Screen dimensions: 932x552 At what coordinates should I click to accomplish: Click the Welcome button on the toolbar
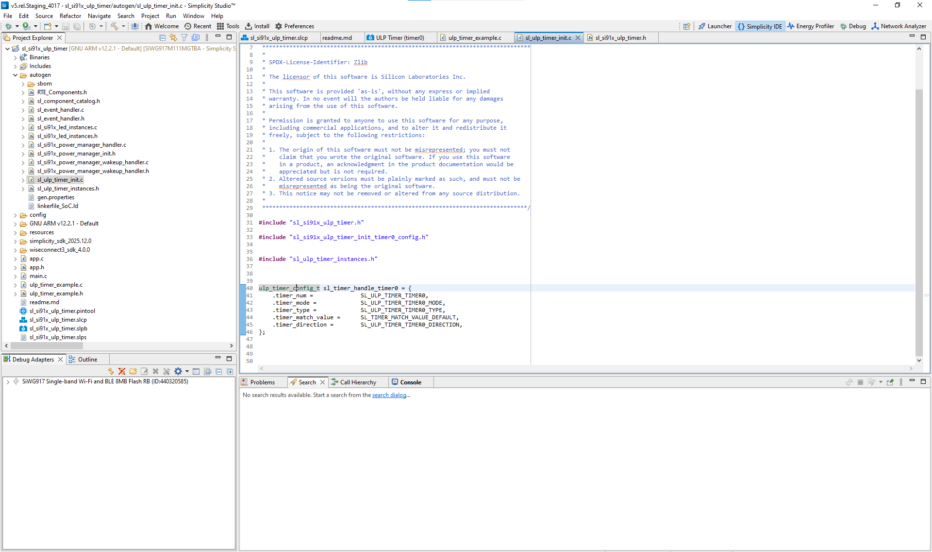click(x=162, y=26)
